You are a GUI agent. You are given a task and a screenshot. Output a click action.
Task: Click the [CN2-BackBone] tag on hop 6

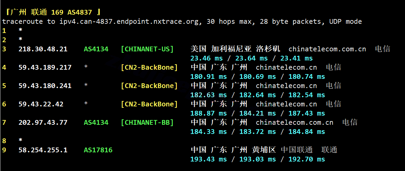149,104
